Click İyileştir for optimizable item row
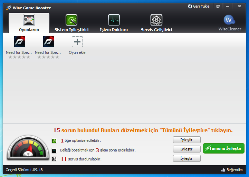The width and height of the screenshot is (249, 177). pos(187,140)
